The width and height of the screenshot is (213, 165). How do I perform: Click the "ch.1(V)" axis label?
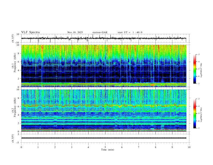pos(13,39)
